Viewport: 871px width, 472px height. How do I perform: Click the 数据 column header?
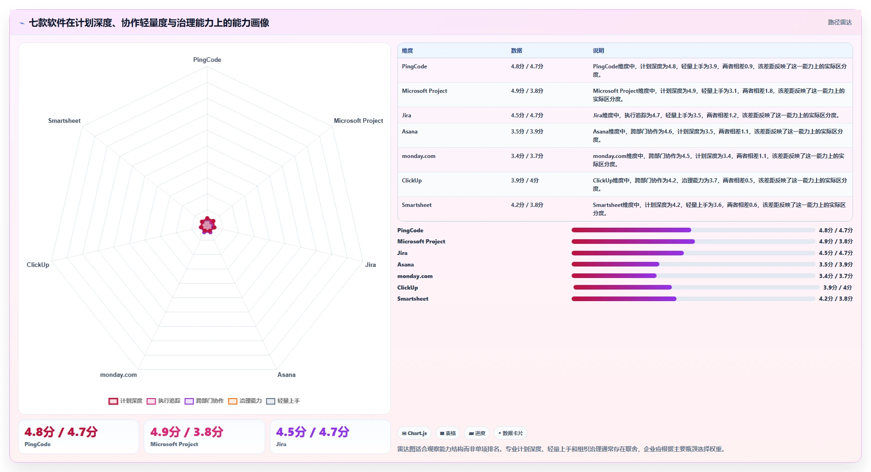[x=517, y=51]
